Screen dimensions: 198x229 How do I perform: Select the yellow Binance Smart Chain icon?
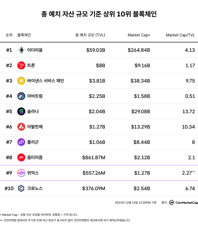point(21,81)
